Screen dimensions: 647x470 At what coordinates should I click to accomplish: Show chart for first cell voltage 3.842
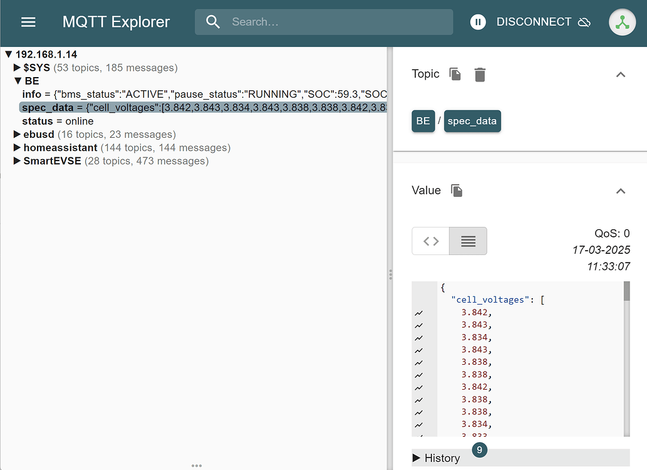tap(418, 313)
